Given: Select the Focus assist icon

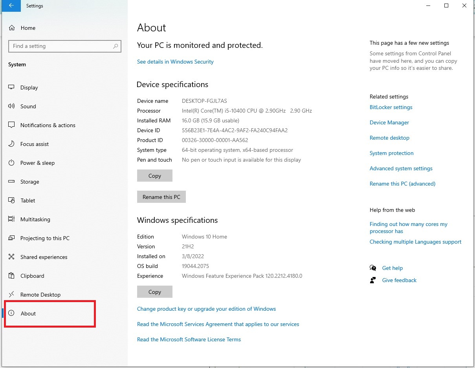Looking at the screenshot, I should [11, 144].
